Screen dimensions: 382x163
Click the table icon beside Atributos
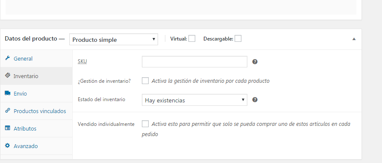[8, 128]
